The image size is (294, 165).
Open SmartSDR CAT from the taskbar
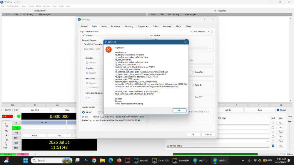click(181, 161)
